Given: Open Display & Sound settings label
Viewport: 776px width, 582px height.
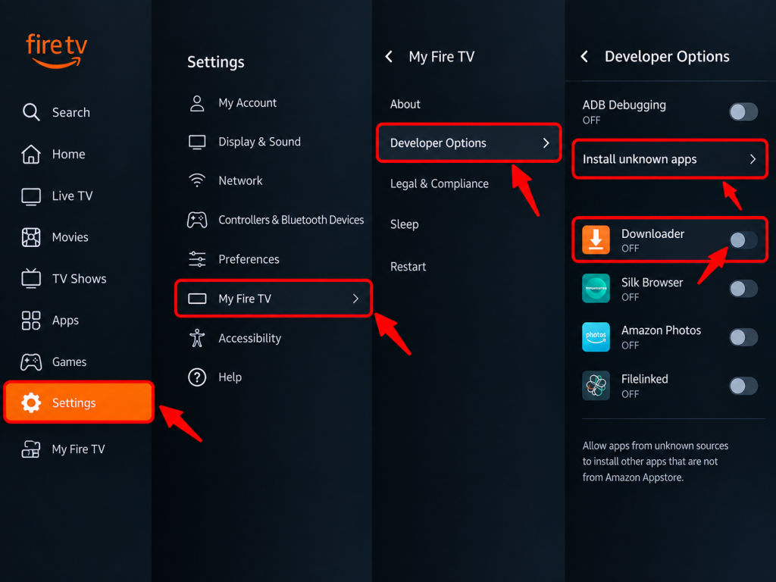Looking at the screenshot, I should [259, 142].
